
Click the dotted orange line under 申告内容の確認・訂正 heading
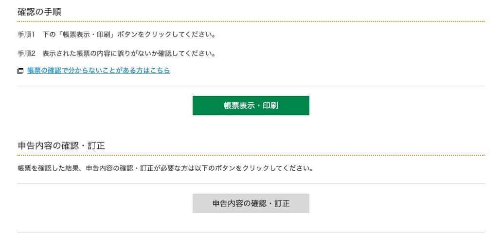(x=251, y=155)
